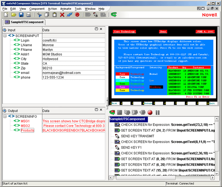Click the red X Delete icon
This screenshot has width=222, height=187.
click(62, 15)
